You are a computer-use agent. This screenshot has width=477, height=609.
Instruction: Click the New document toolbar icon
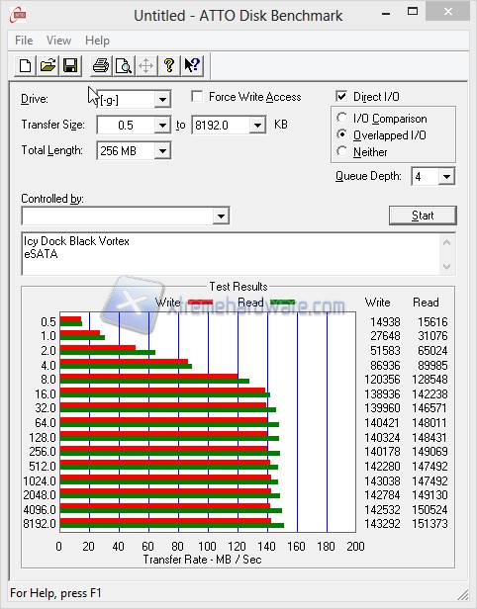coord(26,65)
